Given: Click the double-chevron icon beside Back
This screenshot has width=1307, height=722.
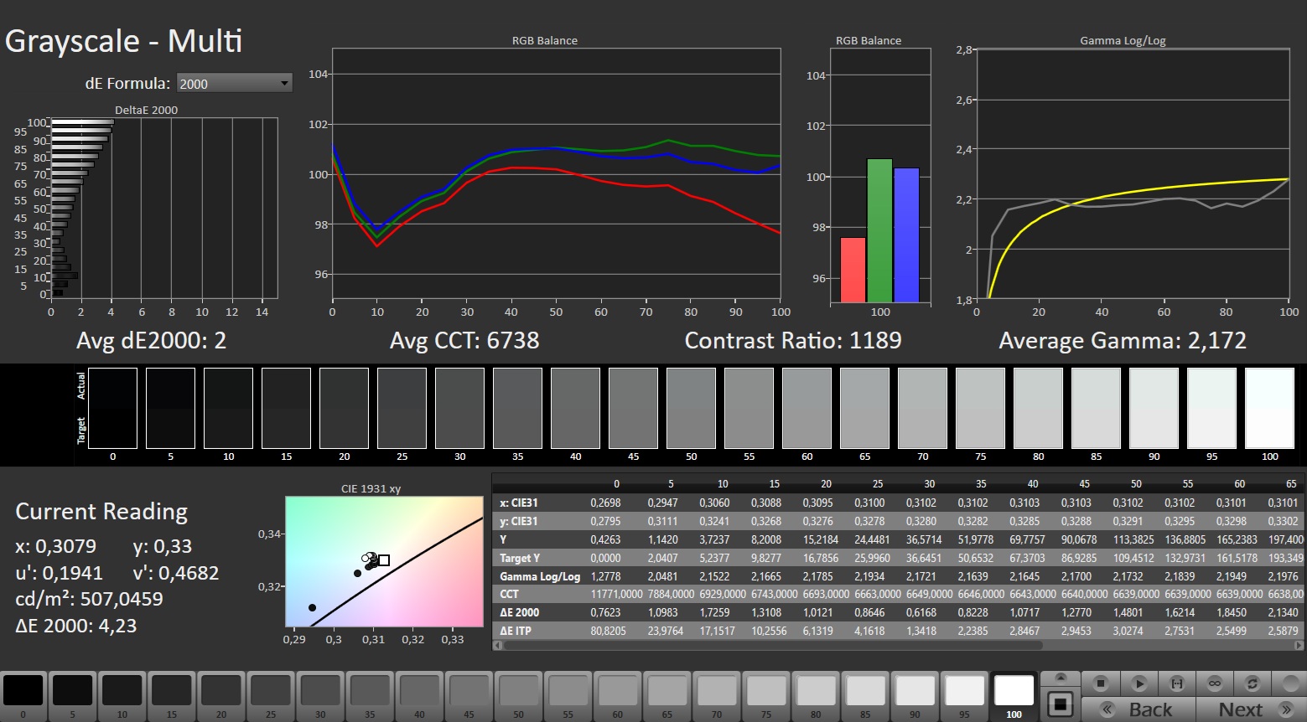Looking at the screenshot, I should (x=1107, y=709).
